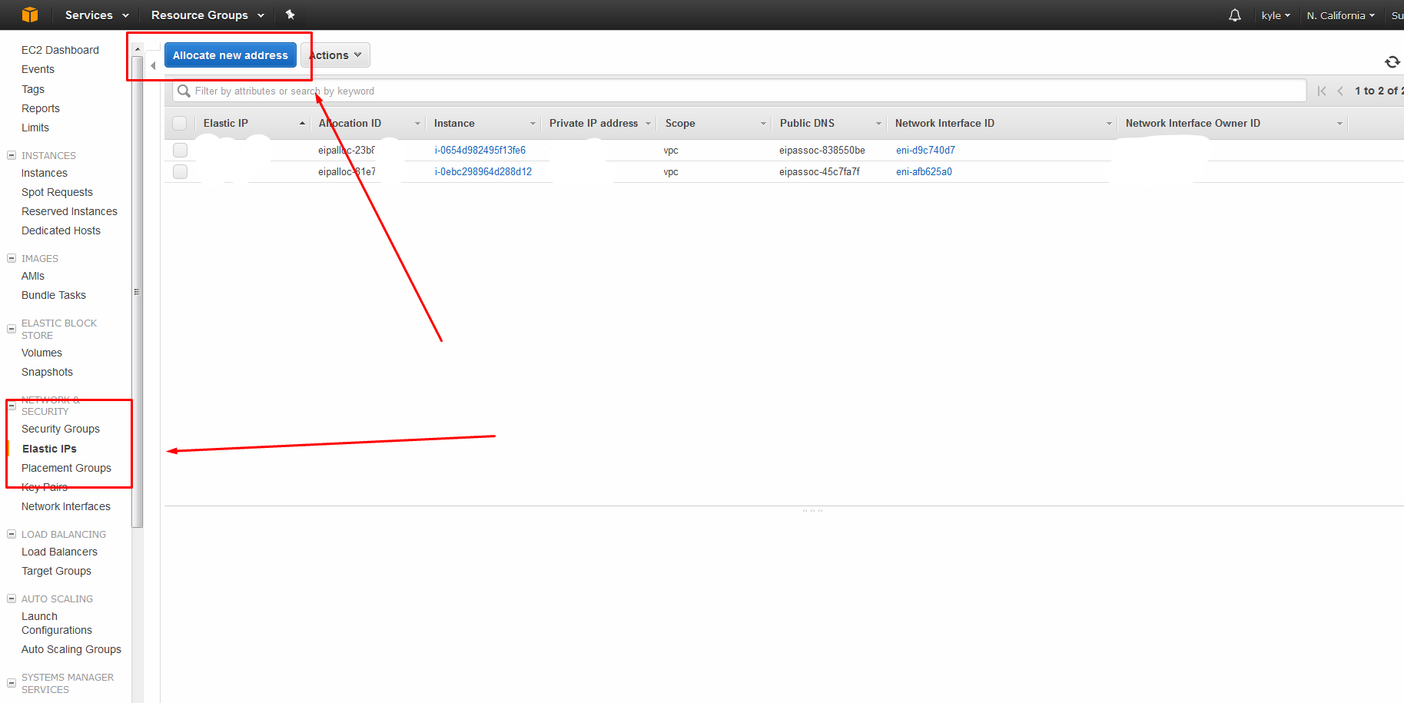Open the Public DNS column arrow

point(878,124)
